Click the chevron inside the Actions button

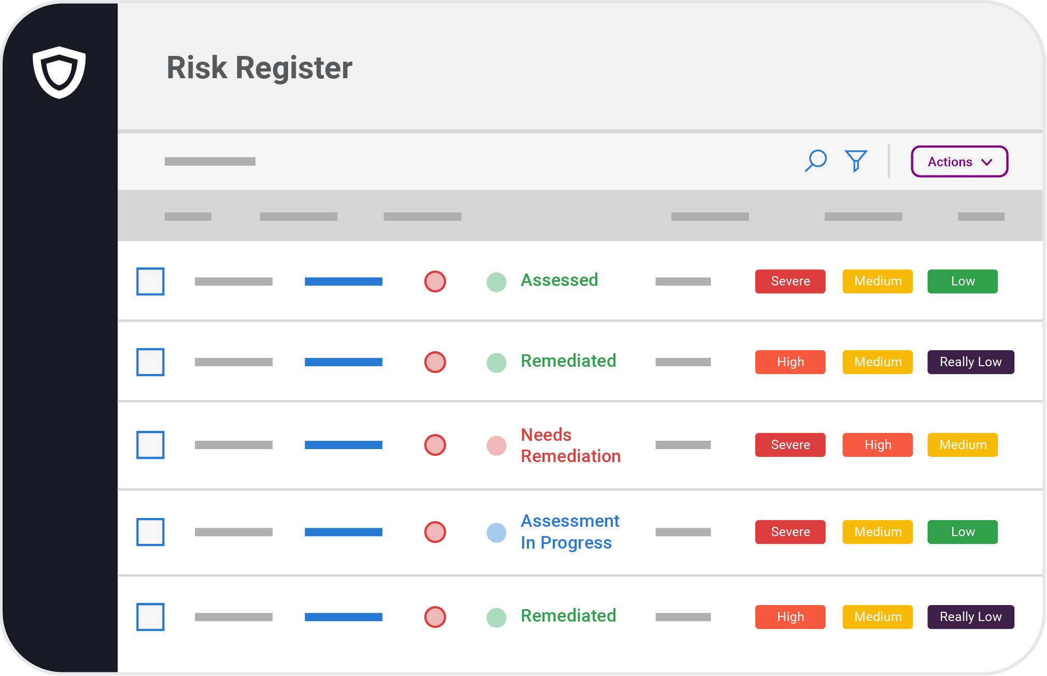pyautogui.click(x=986, y=162)
